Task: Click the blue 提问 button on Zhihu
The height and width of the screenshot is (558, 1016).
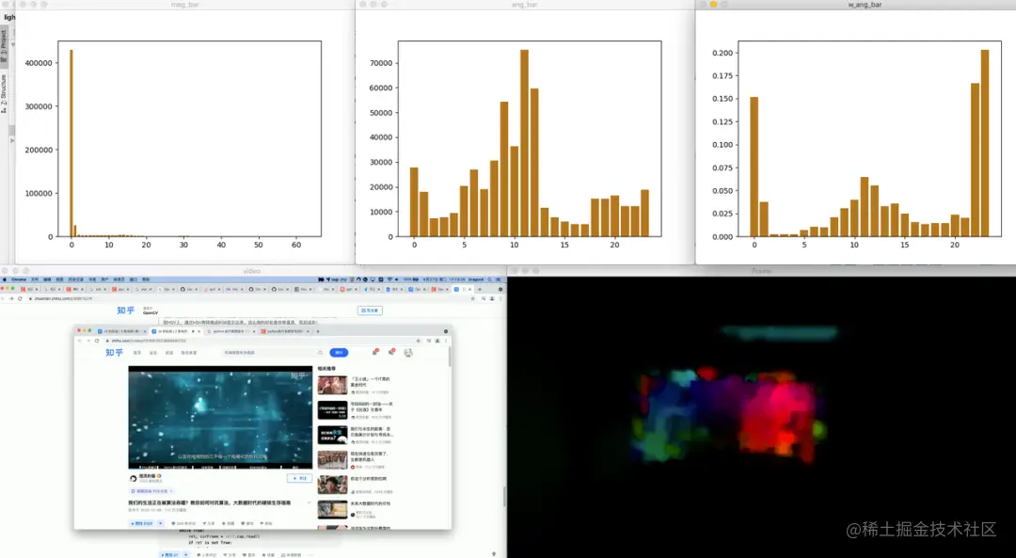Action: coord(339,353)
